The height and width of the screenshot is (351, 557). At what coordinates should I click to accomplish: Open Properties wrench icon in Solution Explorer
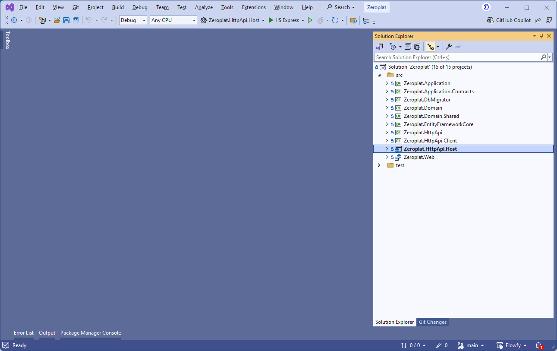point(449,47)
